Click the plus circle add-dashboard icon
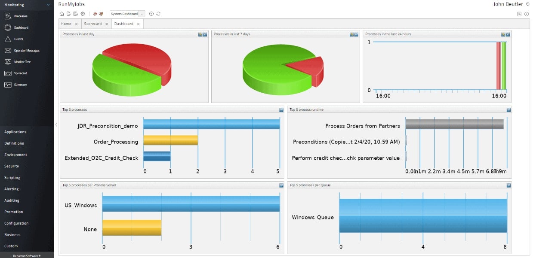Image resolution: width=533 pixels, height=258 pixels. click(x=151, y=14)
